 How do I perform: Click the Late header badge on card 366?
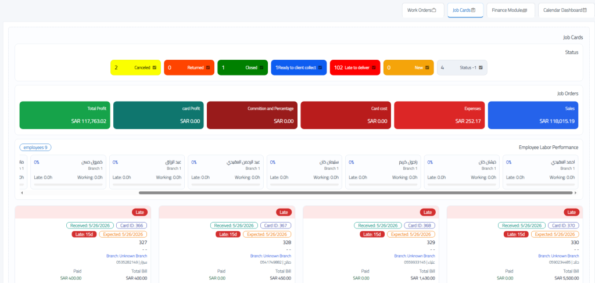pos(139,212)
